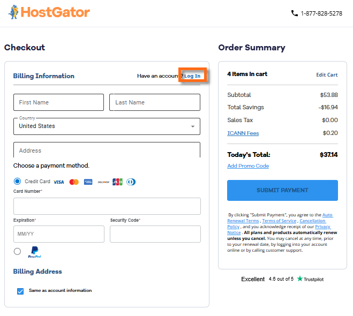Image resolution: width=353 pixels, height=316 pixels.
Task: Click Edit Cart link
Action: tap(327, 75)
